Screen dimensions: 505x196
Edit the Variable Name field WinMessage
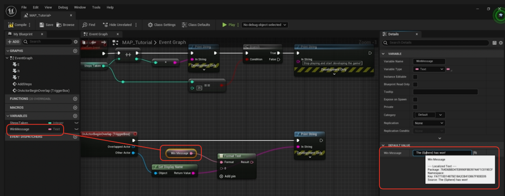[429, 61]
